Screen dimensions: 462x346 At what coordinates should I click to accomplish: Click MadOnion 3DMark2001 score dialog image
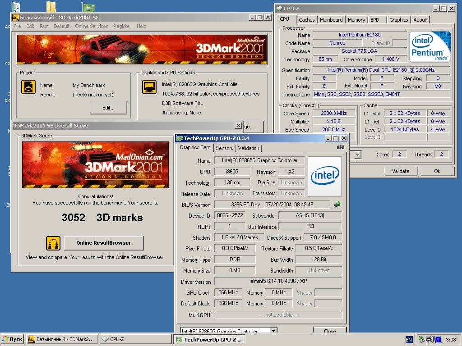(95, 164)
